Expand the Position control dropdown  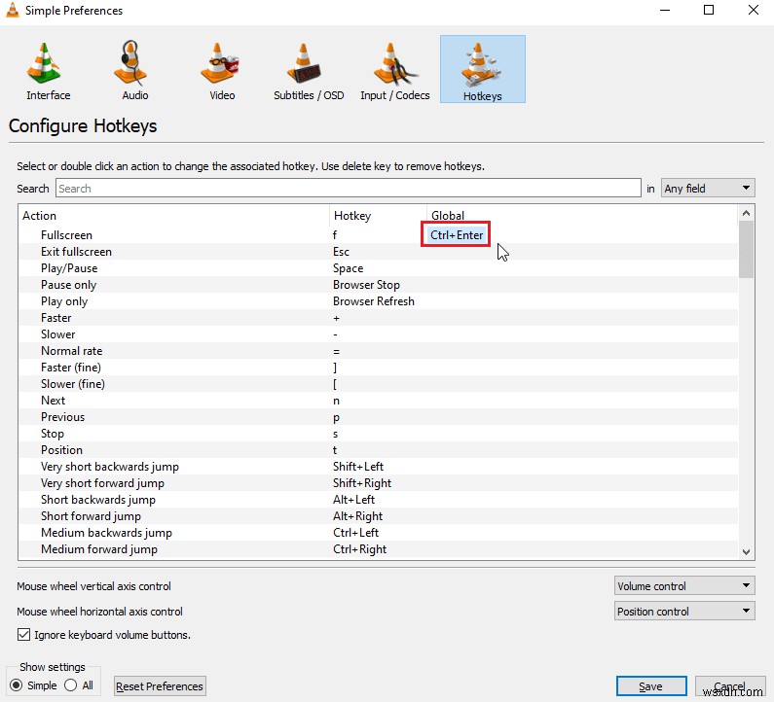coord(684,612)
